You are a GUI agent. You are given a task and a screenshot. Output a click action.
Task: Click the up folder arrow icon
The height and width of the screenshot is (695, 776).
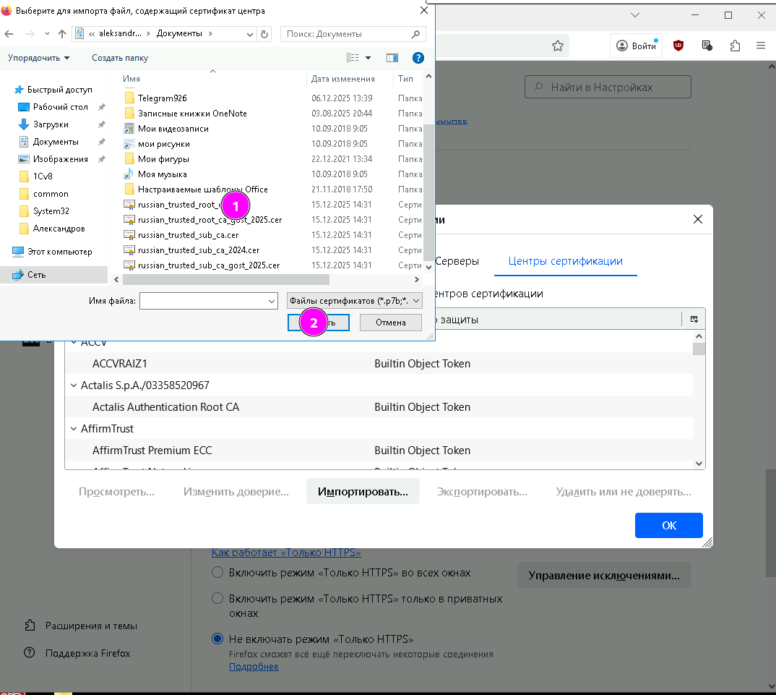62,34
